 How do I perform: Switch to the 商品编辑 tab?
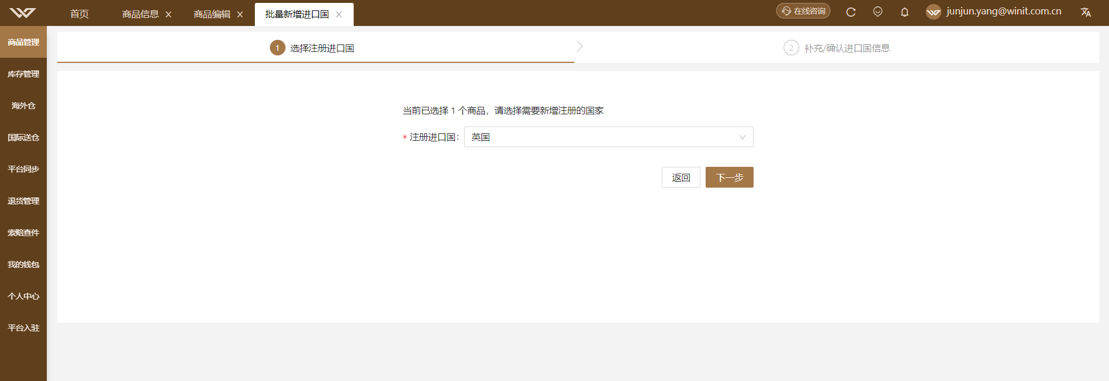[212, 14]
